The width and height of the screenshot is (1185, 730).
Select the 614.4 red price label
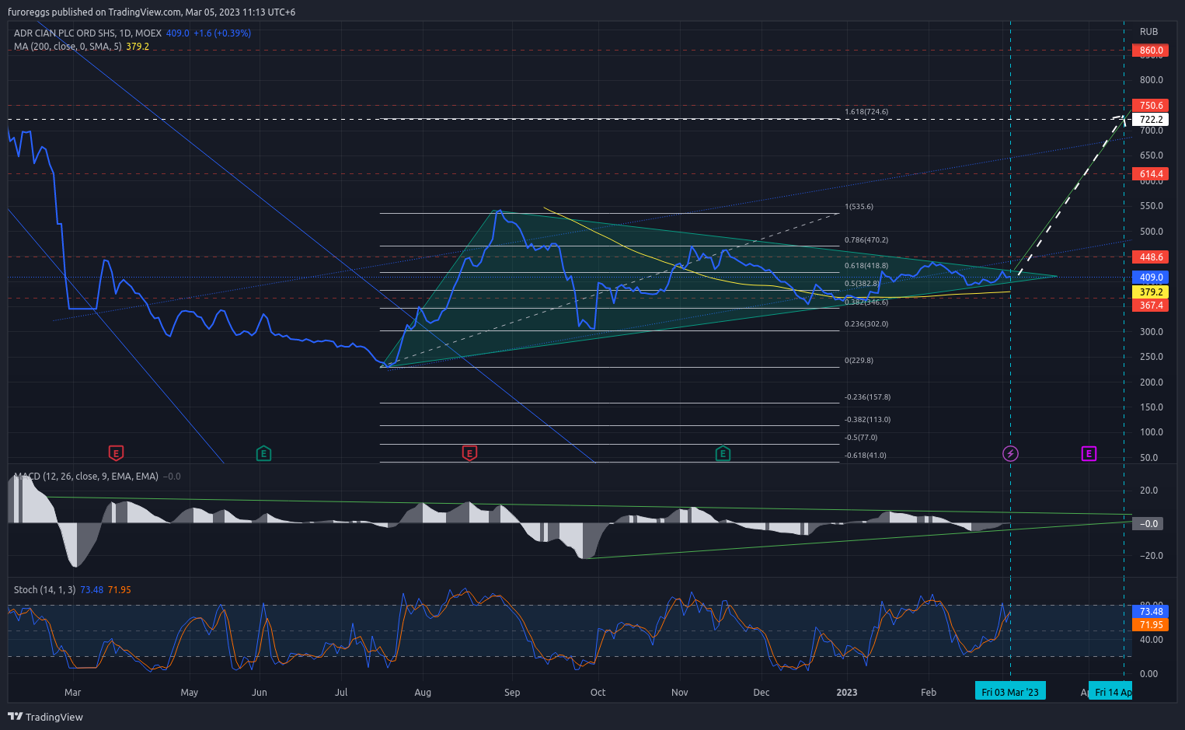click(x=1151, y=174)
